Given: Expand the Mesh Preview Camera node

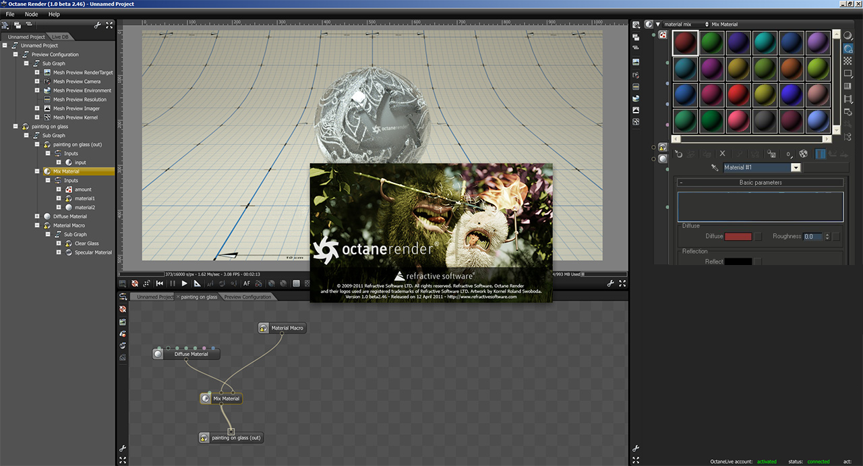Looking at the screenshot, I should (37, 82).
